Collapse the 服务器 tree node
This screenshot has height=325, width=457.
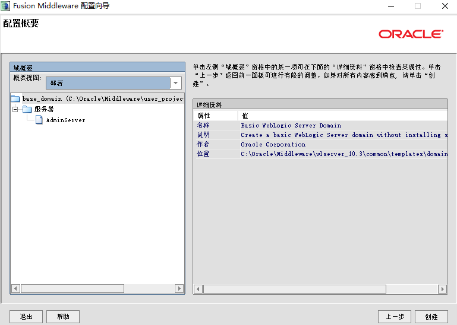(15, 109)
